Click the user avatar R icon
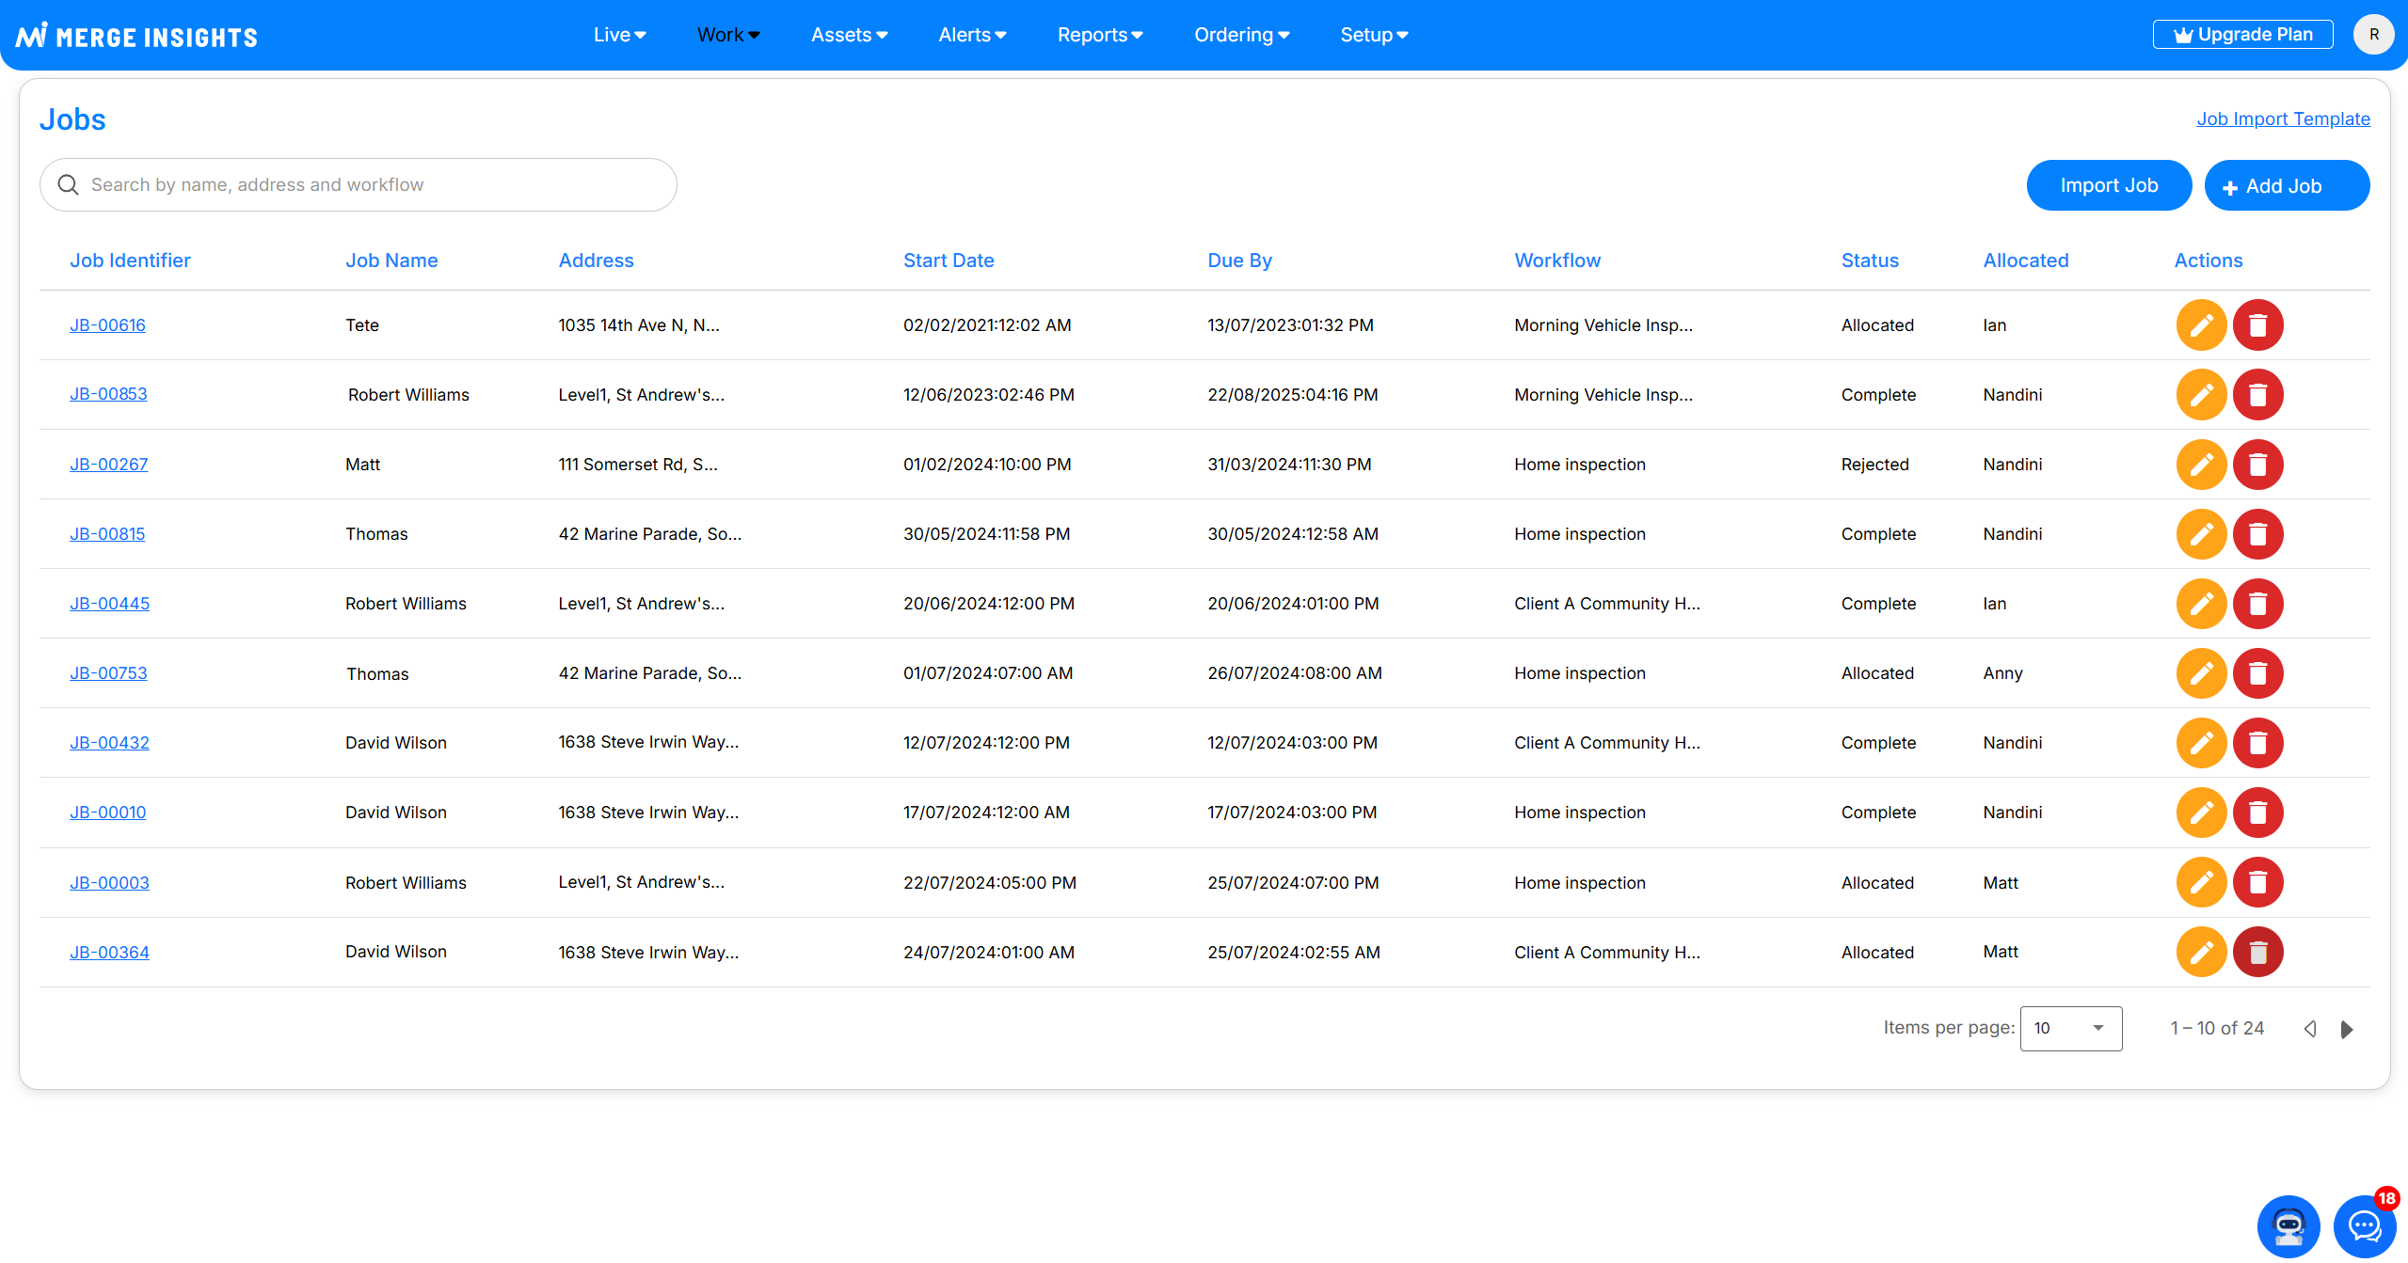The image size is (2408, 1263). [x=2373, y=35]
